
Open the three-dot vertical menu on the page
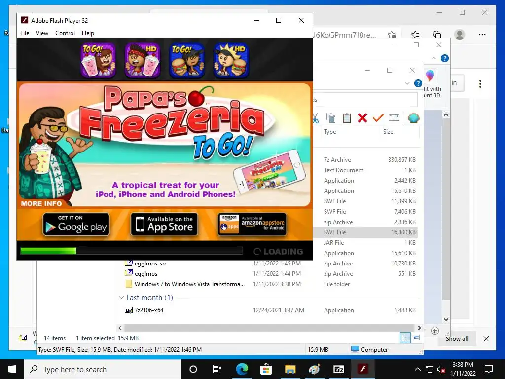click(480, 84)
